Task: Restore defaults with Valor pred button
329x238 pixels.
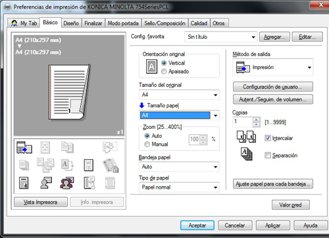Action: 291,205
